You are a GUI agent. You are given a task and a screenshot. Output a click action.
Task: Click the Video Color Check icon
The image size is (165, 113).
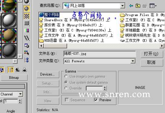[27, 31]
